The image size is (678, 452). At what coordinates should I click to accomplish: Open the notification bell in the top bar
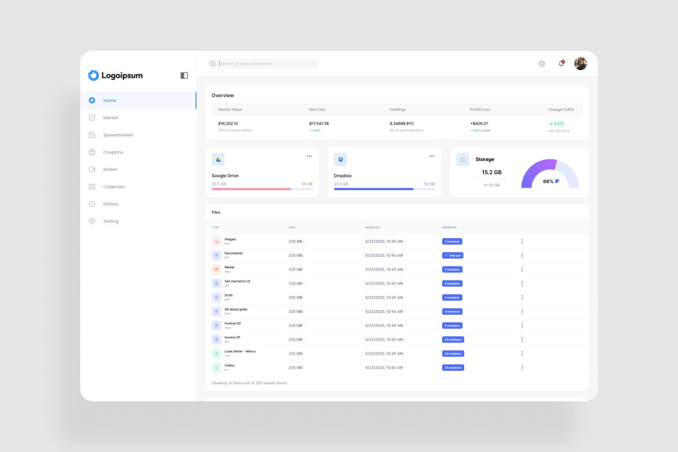point(561,63)
